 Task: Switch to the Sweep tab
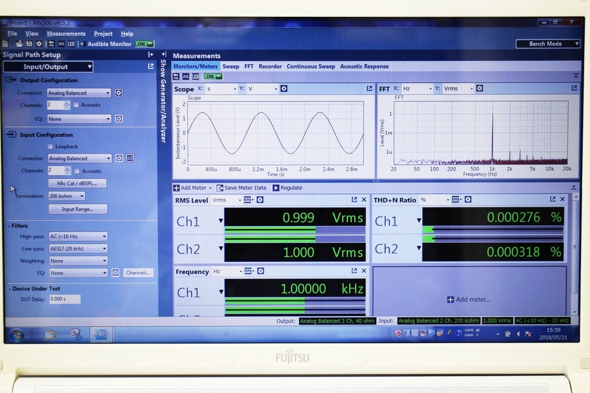[231, 66]
